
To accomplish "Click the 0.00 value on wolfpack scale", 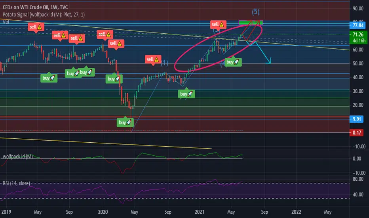I will click(357, 159).
